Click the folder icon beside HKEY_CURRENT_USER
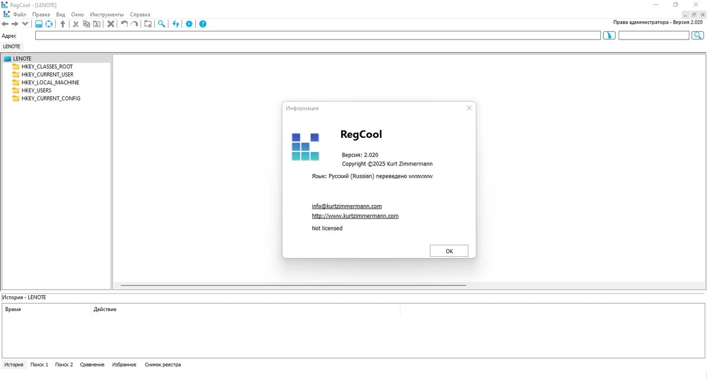Image resolution: width=707 pixels, height=380 pixels. click(16, 75)
